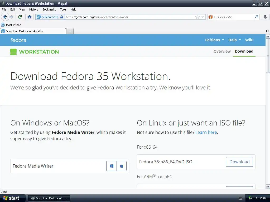Click in the URL address field
The height and width of the screenshot is (202, 270).
point(130,17)
